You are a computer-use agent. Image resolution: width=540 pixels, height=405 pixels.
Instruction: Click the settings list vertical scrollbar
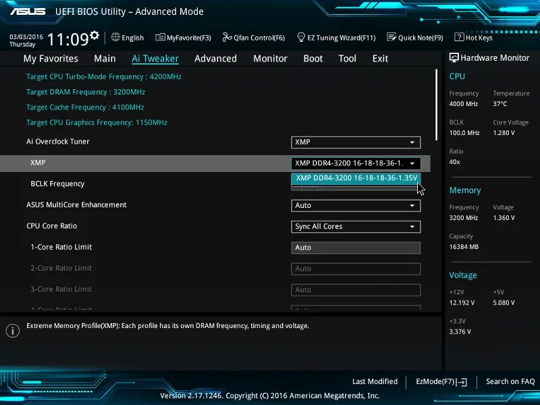[436, 105]
